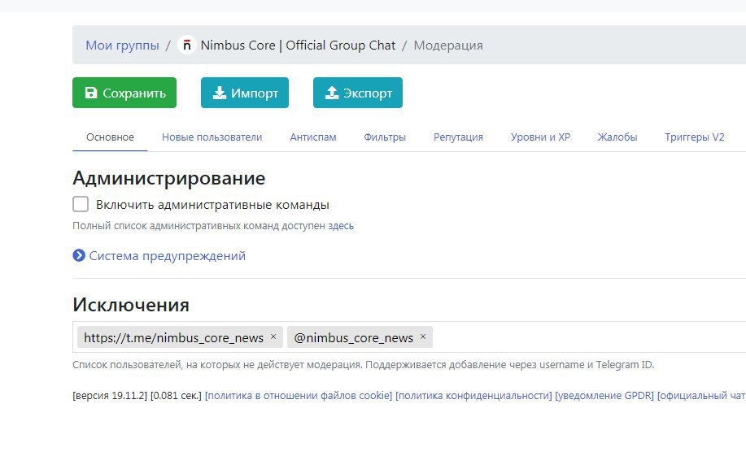Remove the https://t.me/nimbus_core_news exception tag

[x=273, y=337]
